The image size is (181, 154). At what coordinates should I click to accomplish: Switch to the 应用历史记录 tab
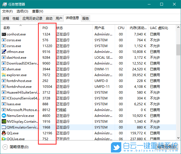(x=32, y=18)
